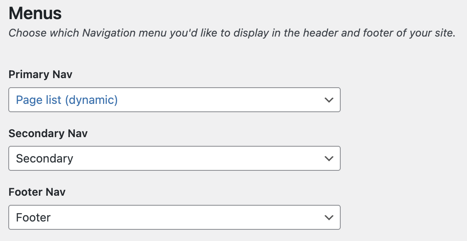
Task: Click the chevron arrow in Primary Nav select
Action: [329, 100]
